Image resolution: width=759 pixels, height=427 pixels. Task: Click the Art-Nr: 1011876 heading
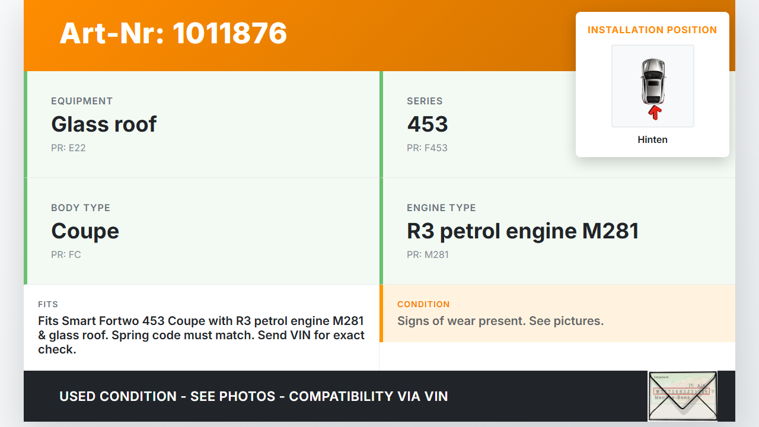173,33
